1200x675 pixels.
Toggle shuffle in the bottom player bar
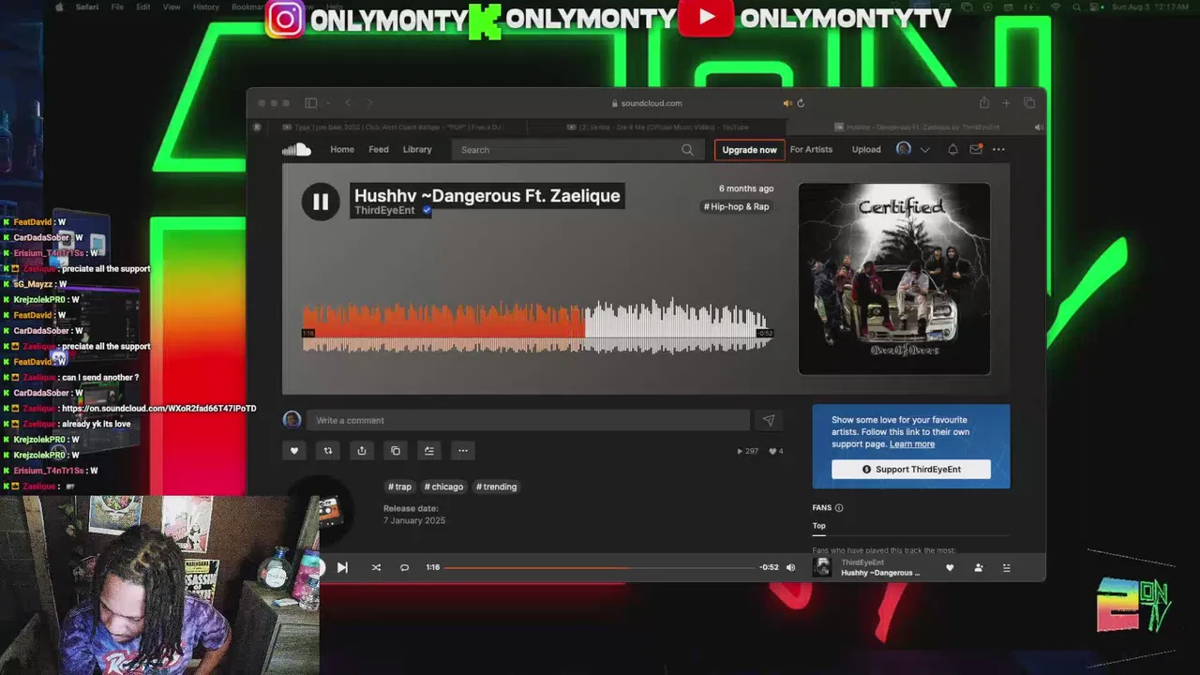click(376, 567)
